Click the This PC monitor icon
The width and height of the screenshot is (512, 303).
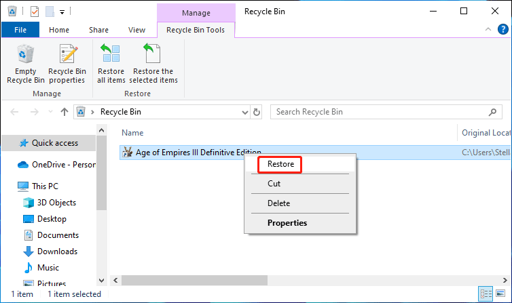23,186
